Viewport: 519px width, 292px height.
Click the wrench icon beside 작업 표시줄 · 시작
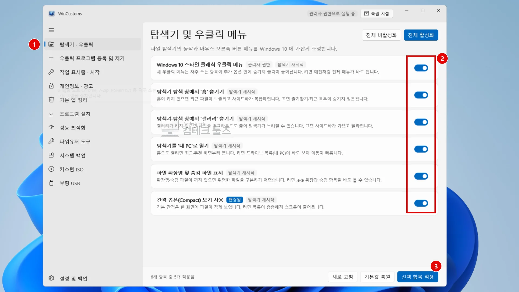click(51, 72)
